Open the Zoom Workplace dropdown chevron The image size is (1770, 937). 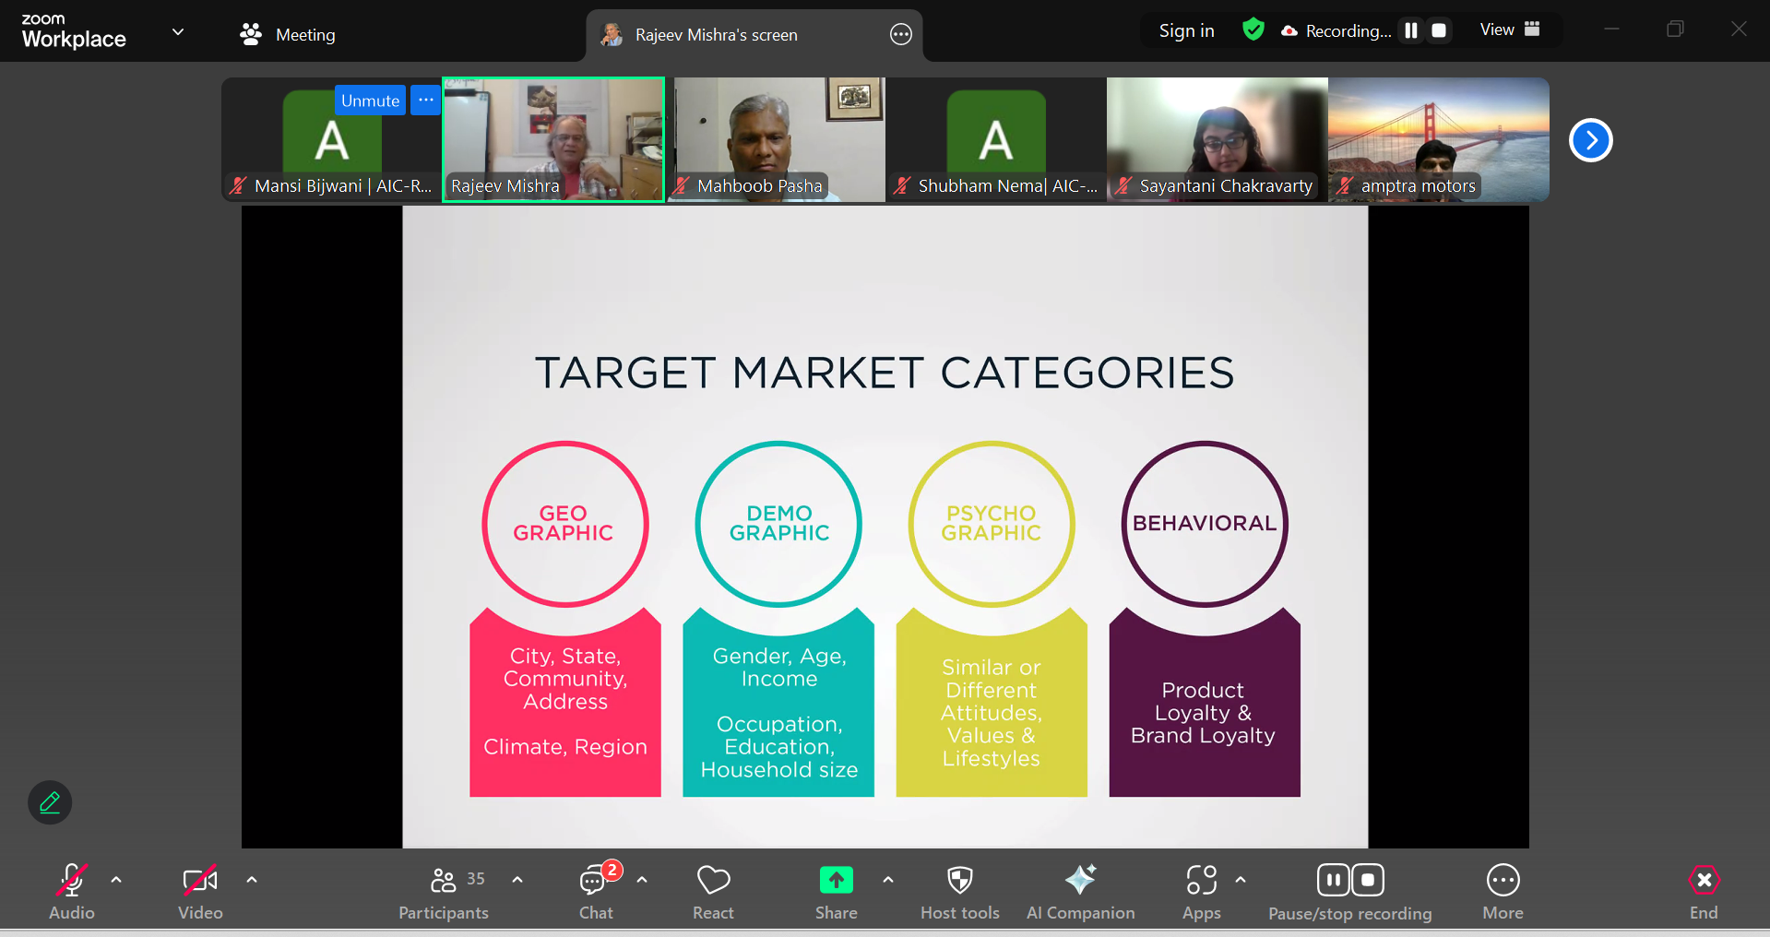pos(178,32)
